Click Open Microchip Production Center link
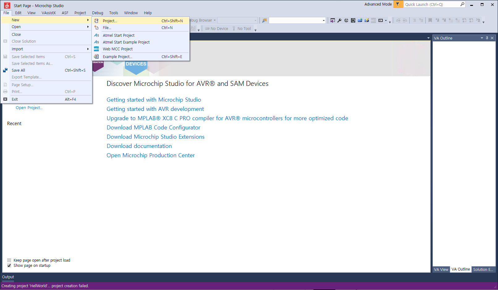 [150, 155]
